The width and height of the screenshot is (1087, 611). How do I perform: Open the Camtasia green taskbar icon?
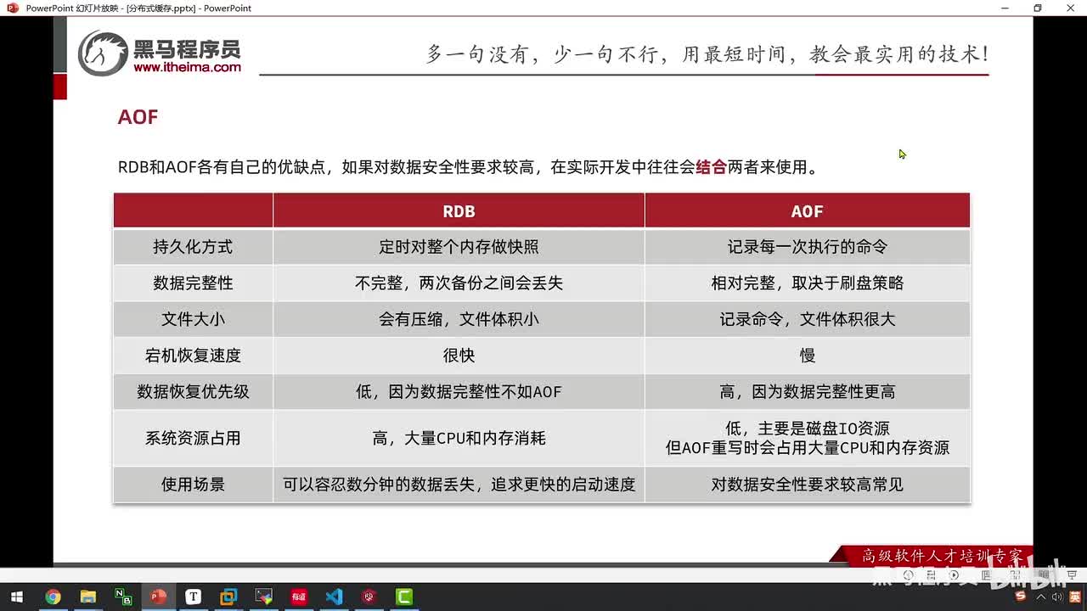coord(405,597)
